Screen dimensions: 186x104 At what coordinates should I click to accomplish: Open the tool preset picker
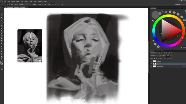coord(3,4)
